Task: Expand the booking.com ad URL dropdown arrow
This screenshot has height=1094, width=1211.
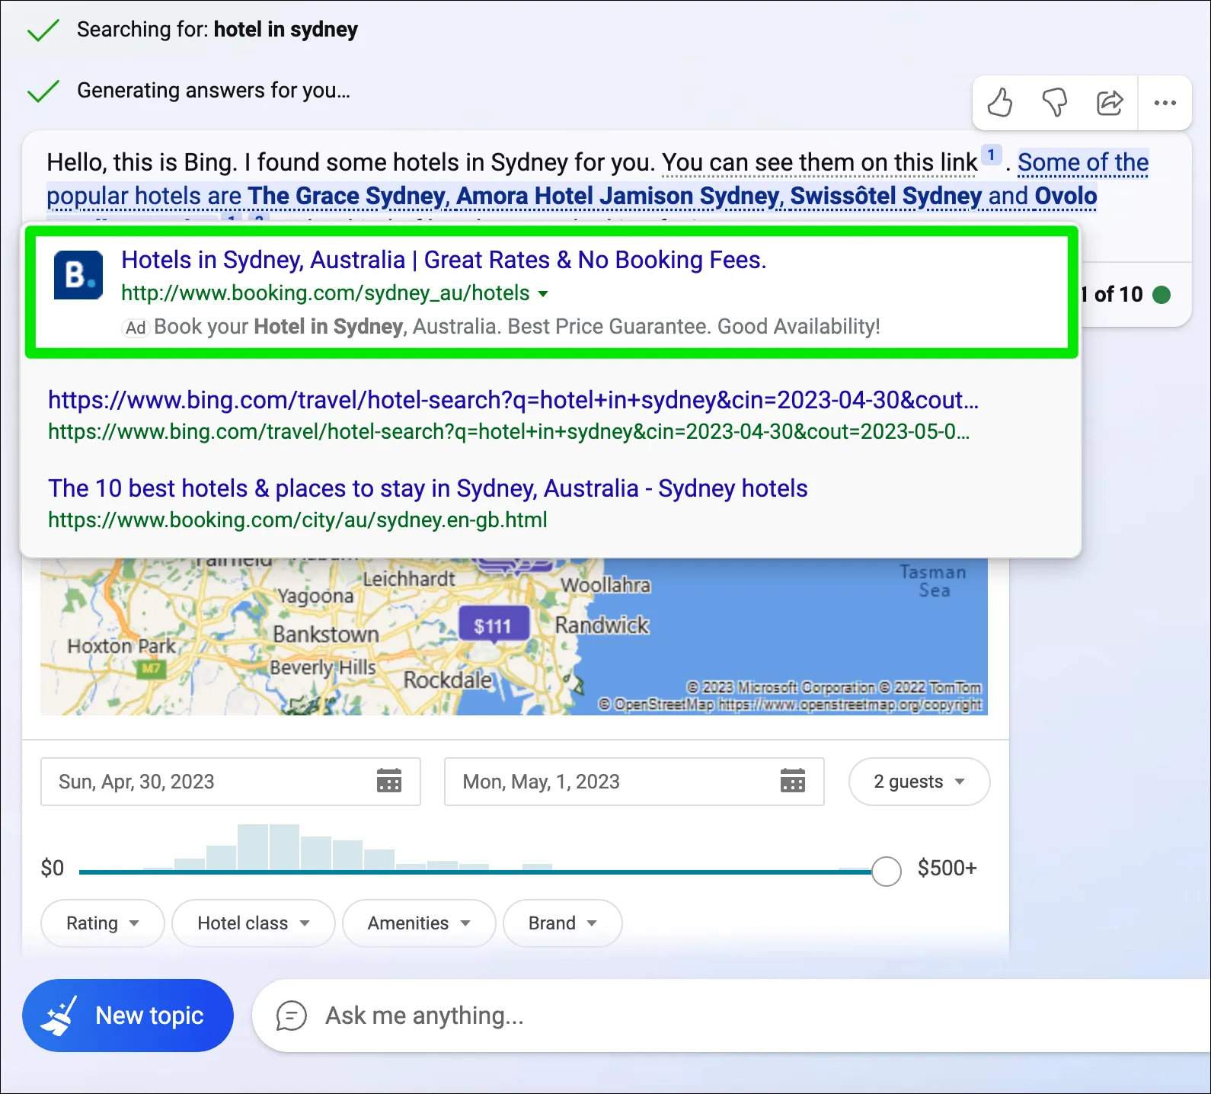Action: pos(543,294)
